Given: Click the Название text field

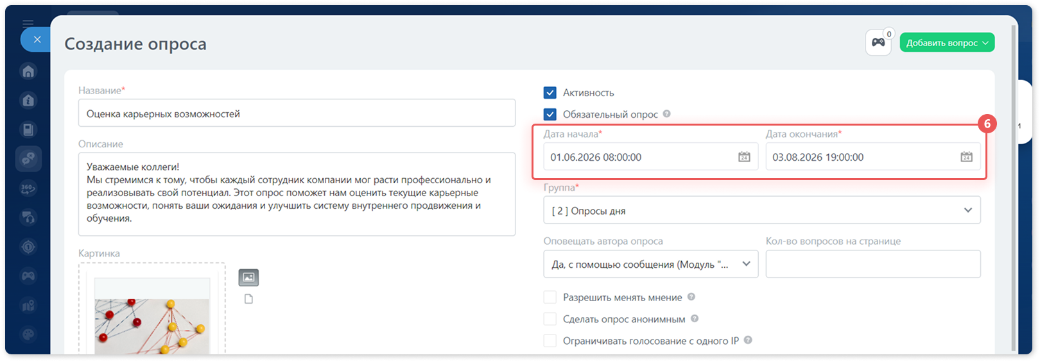Looking at the screenshot, I should click(x=297, y=113).
